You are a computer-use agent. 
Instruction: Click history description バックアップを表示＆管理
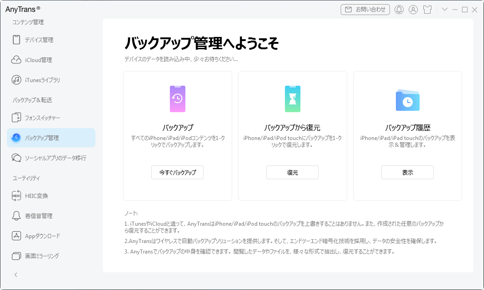coord(407,141)
